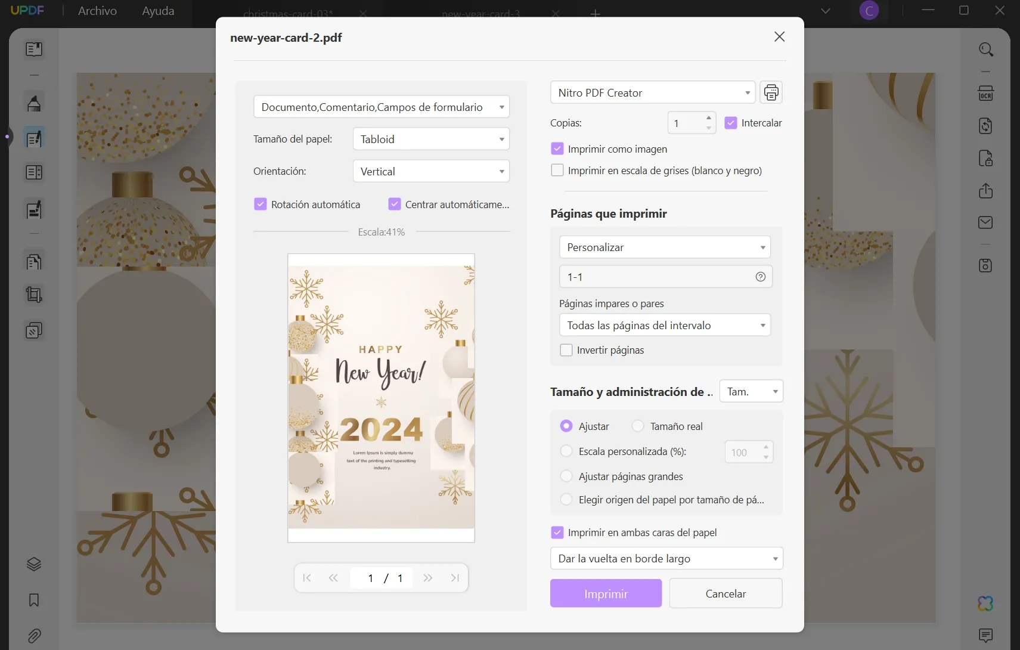This screenshot has width=1020, height=650.
Task: Open Todas las páginas del intervalo dropdown
Action: [x=665, y=325]
